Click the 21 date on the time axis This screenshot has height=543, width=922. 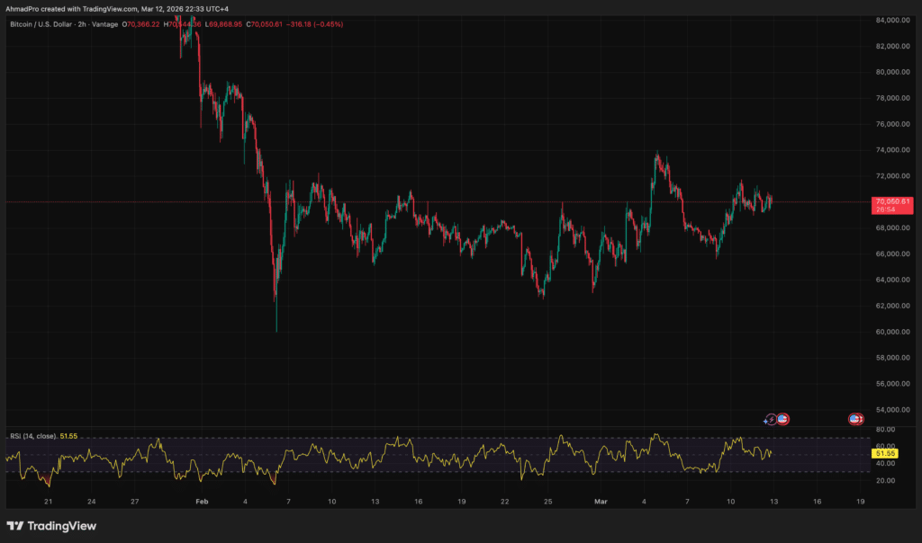[47, 500]
